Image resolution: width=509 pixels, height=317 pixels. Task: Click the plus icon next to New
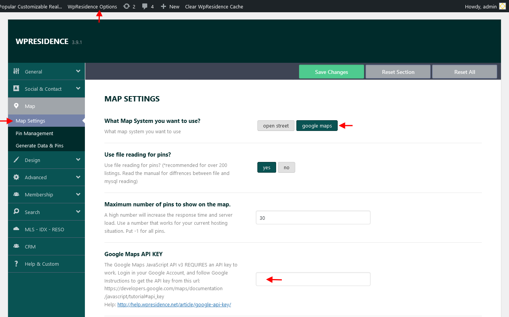163,7
